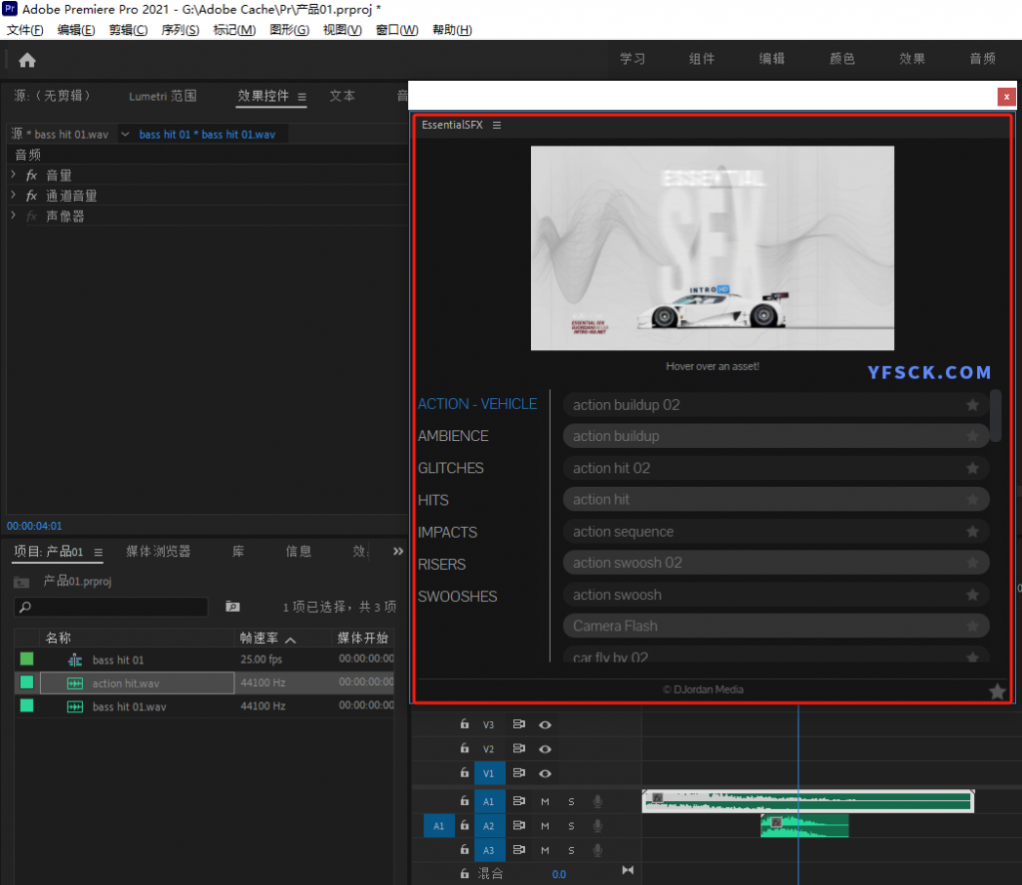
Task: Open the 效果控件 panel menu icon
Action: coord(301,97)
